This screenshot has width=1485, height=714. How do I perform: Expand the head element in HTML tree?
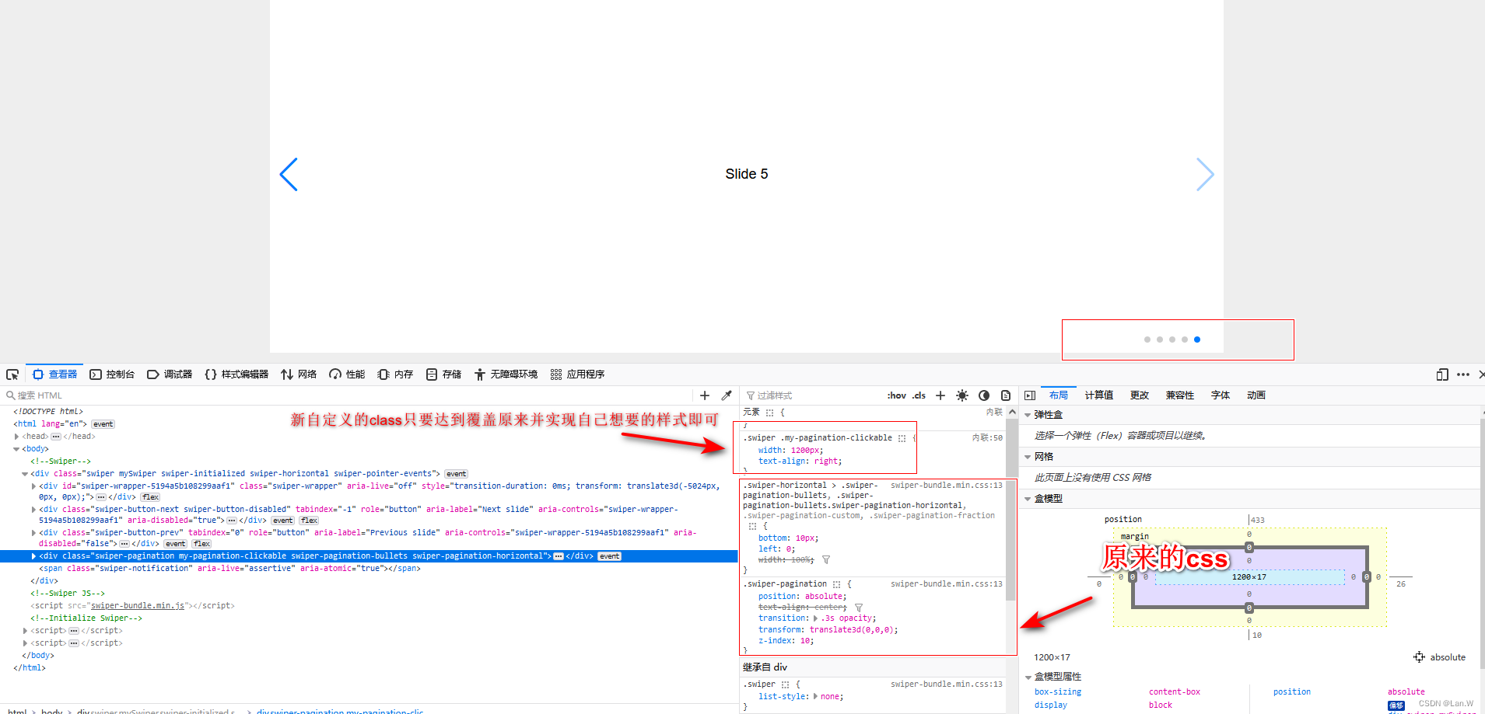pos(18,436)
